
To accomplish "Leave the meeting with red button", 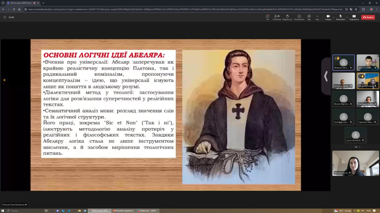I will point(368,17).
